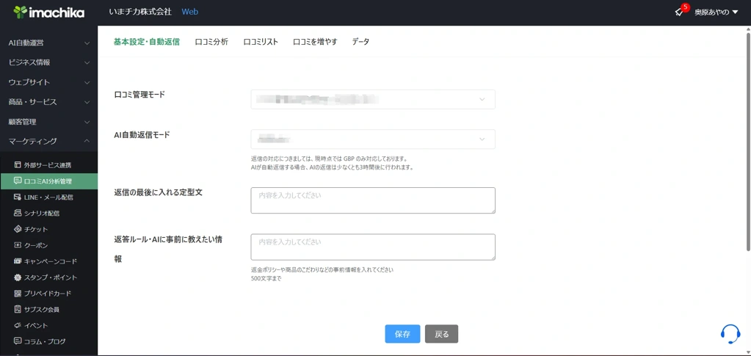Viewport: 751px width, 356px height.
Task: Click the 口コミAI分析管理 icon
Action: tap(18, 181)
